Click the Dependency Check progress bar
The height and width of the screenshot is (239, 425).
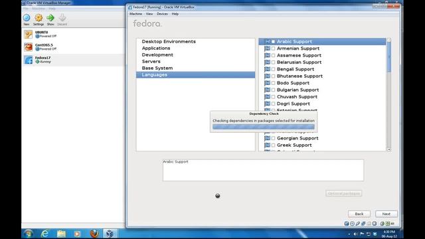(264, 127)
